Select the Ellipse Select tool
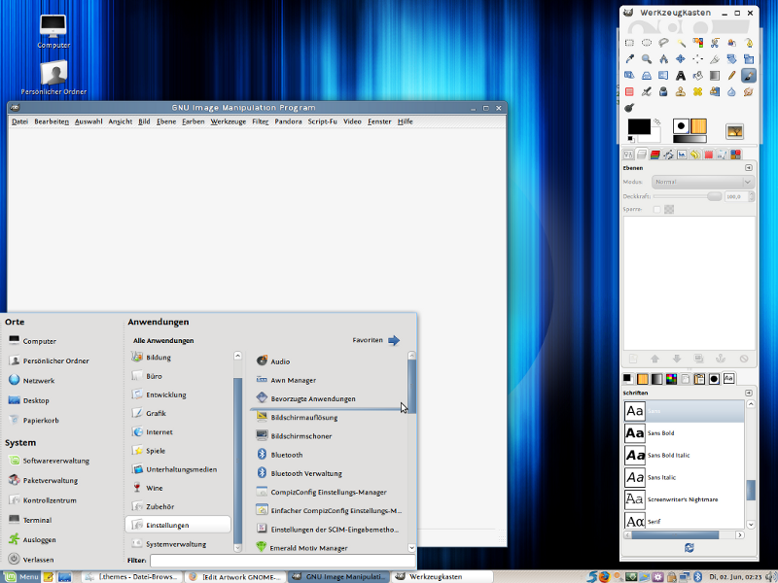 click(x=647, y=43)
